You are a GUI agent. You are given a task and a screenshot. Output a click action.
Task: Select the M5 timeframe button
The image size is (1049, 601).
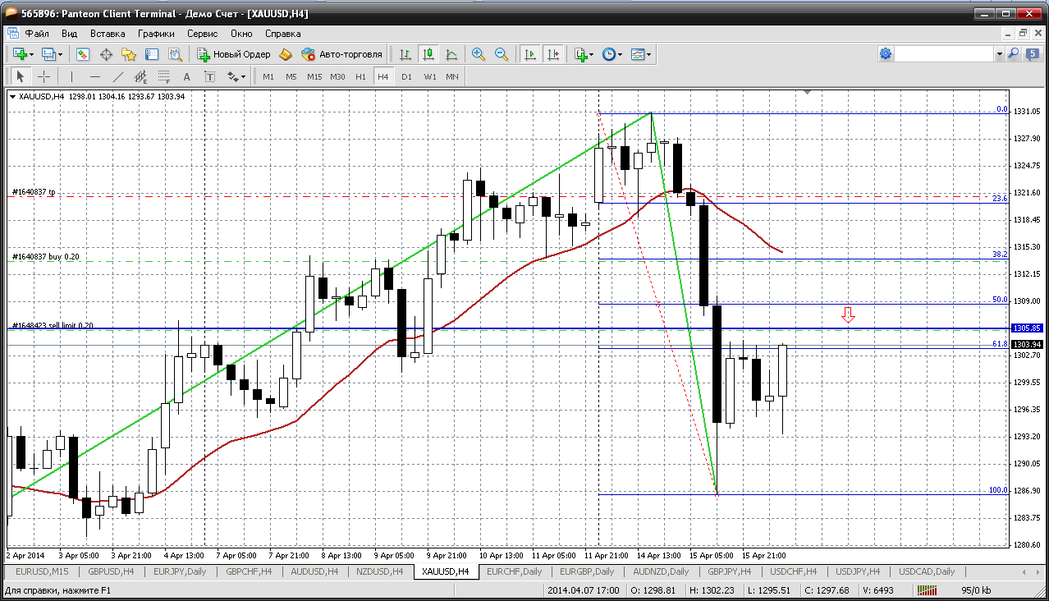point(291,76)
